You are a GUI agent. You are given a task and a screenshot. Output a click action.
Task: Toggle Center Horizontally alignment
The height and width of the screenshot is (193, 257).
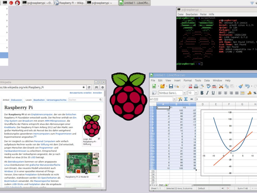tap(225, 93)
